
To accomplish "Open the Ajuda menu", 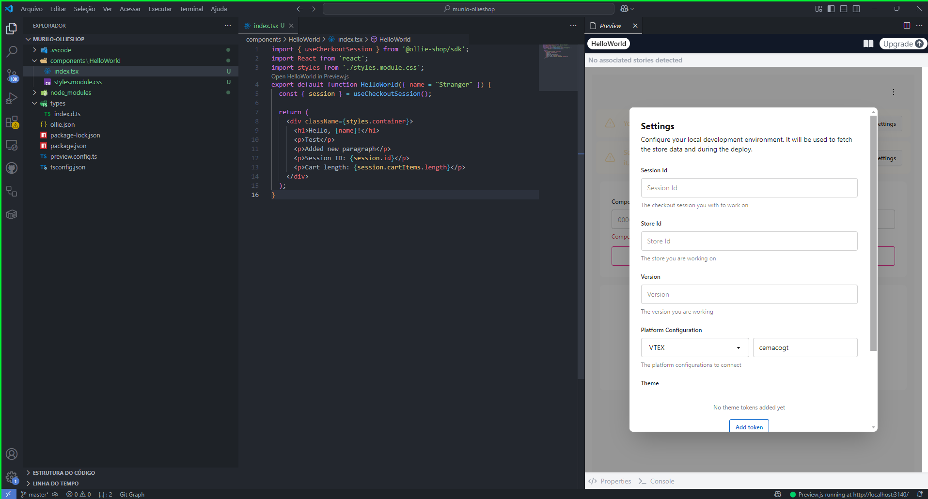I will point(219,9).
